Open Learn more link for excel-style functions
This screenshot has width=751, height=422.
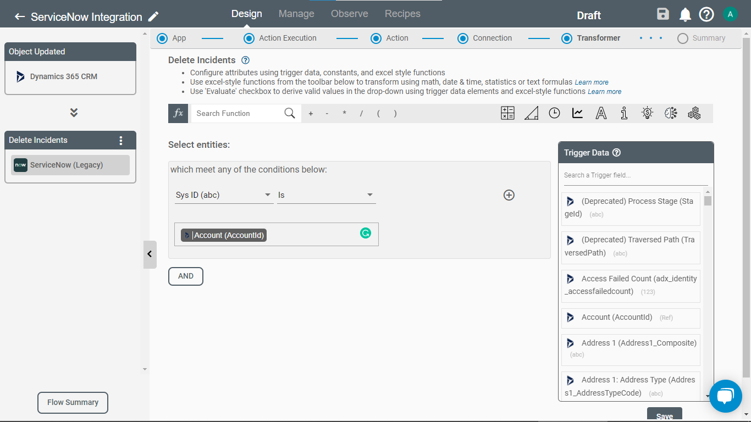tap(592, 82)
